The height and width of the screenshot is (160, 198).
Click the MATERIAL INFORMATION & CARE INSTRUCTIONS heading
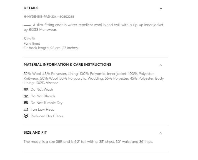[x=67, y=65]
